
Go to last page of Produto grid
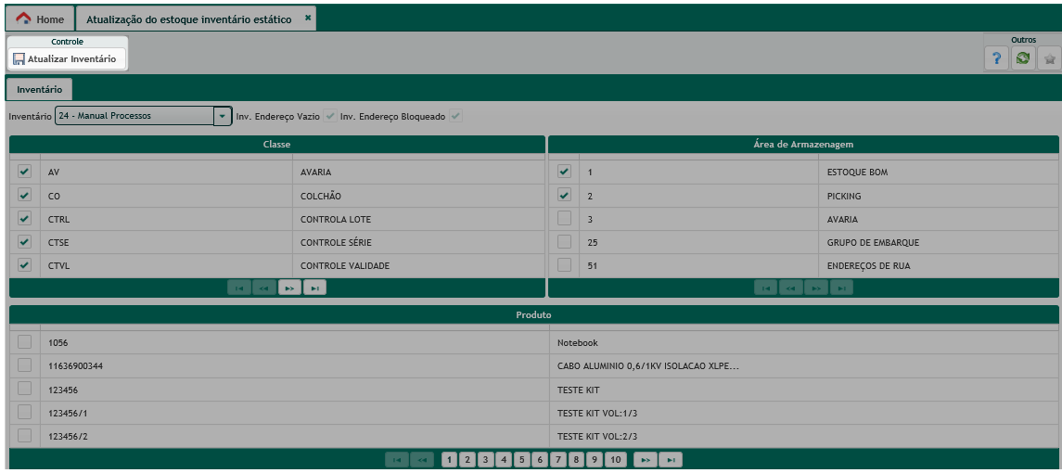pos(671,460)
